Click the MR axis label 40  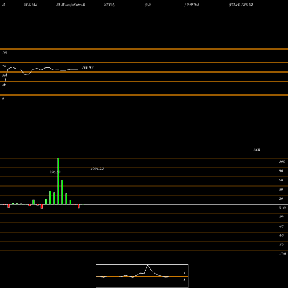click(281, 190)
